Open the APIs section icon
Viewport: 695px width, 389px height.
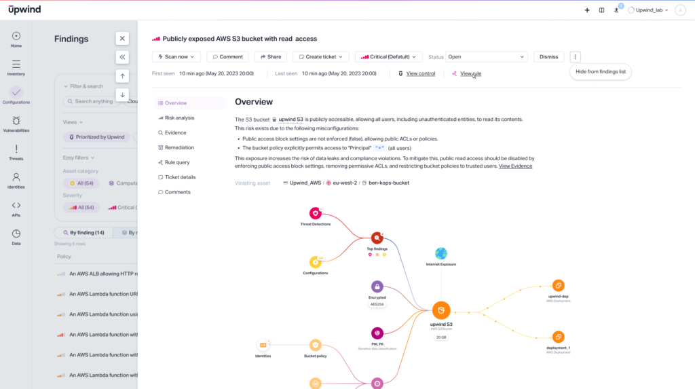point(16,205)
